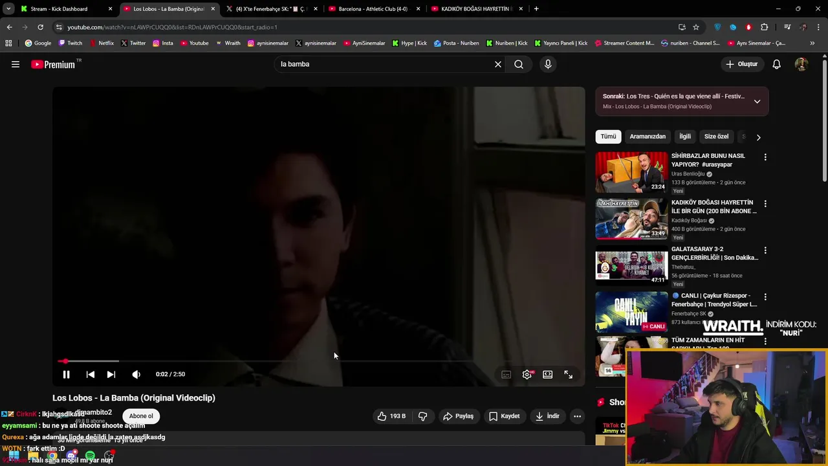The image size is (828, 466).
Task: Skip to the previous video
Action: tap(91, 374)
